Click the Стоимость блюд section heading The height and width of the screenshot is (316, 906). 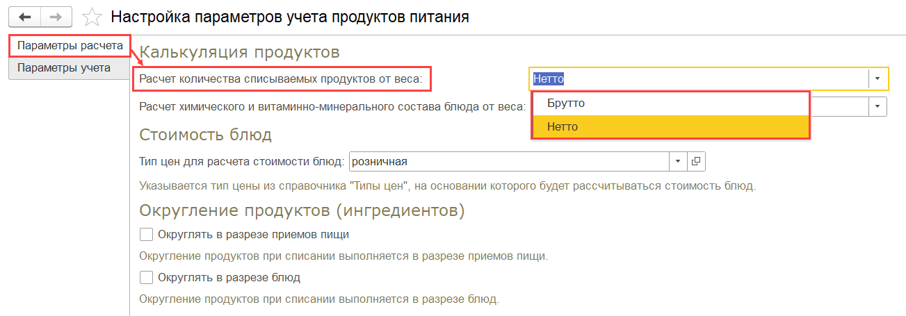point(205,134)
